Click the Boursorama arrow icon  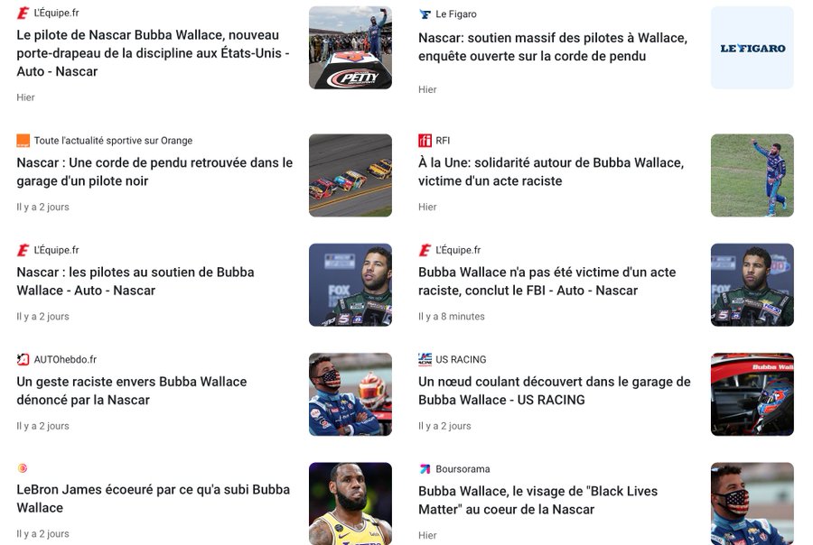(x=425, y=469)
